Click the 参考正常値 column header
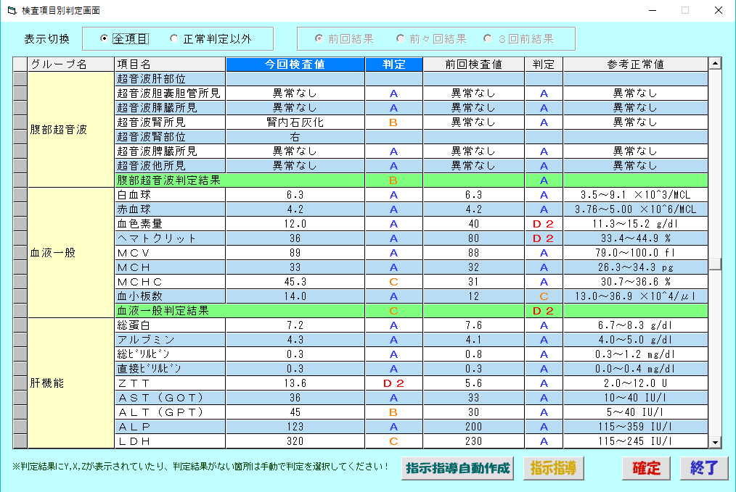 click(636, 64)
